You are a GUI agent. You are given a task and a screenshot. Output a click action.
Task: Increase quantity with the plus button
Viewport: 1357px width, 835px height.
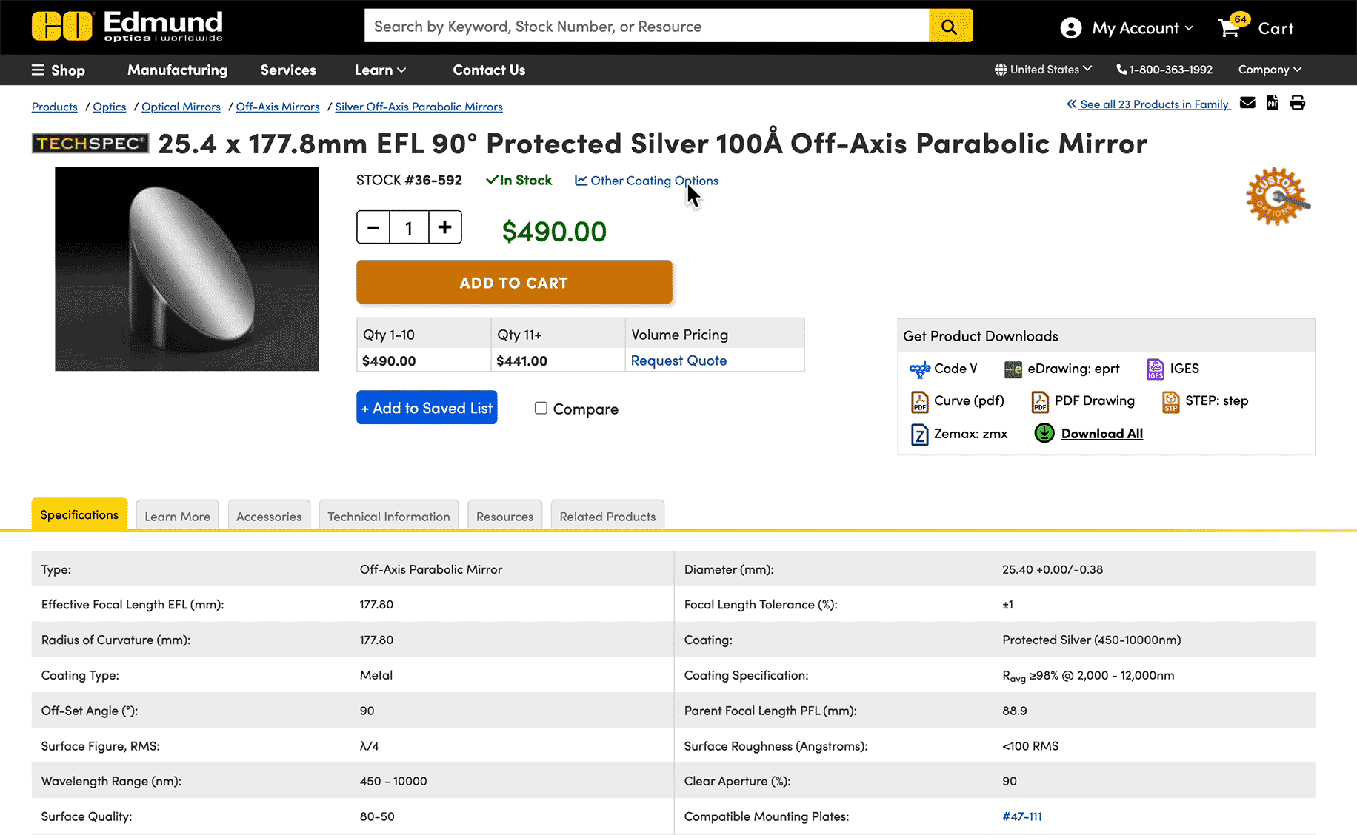click(444, 227)
